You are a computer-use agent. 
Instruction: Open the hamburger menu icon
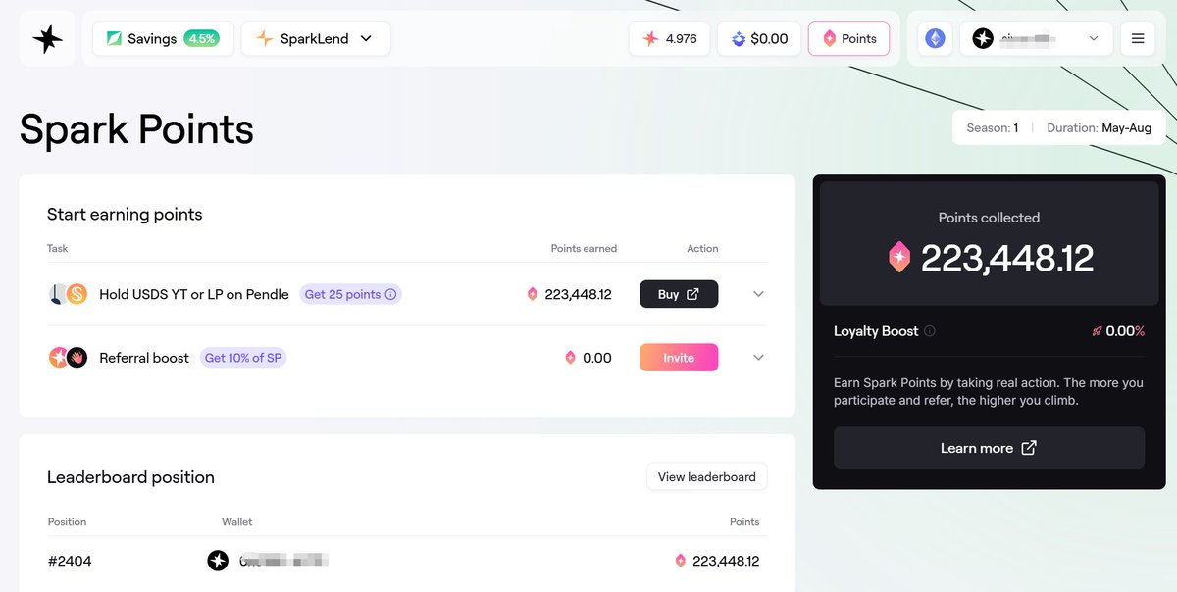click(x=1138, y=38)
